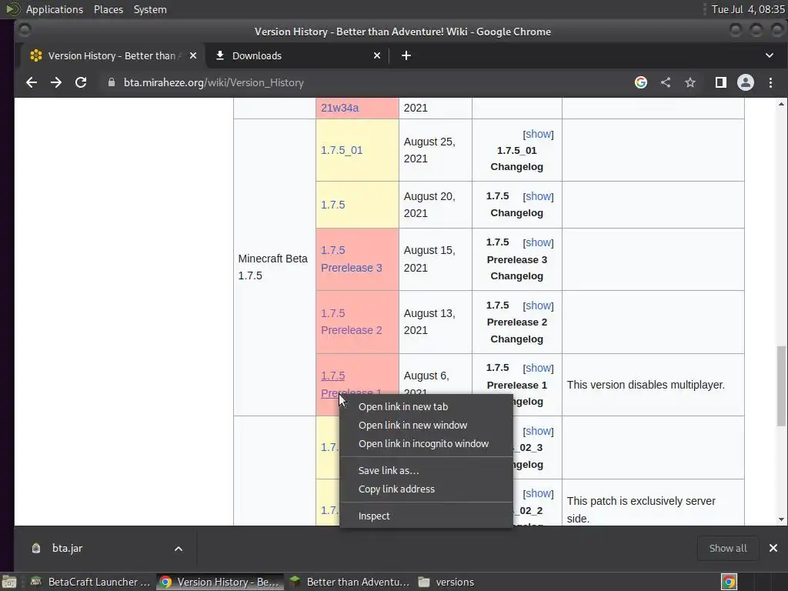Open the Chrome profile avatar
788x591 pixels.
point(745,82)
